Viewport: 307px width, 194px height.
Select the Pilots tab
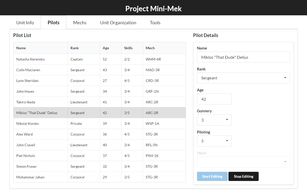pos(53,22)
